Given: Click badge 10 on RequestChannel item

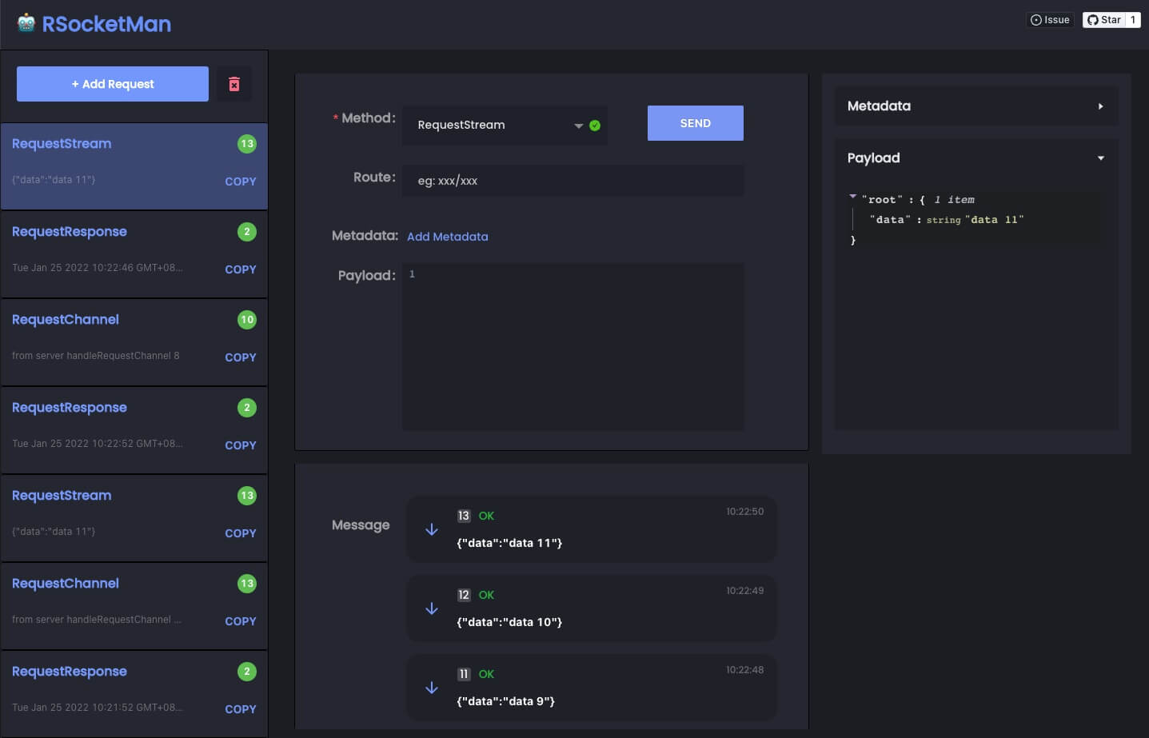Looking at the screenshot, I should [x=247, y=320].
